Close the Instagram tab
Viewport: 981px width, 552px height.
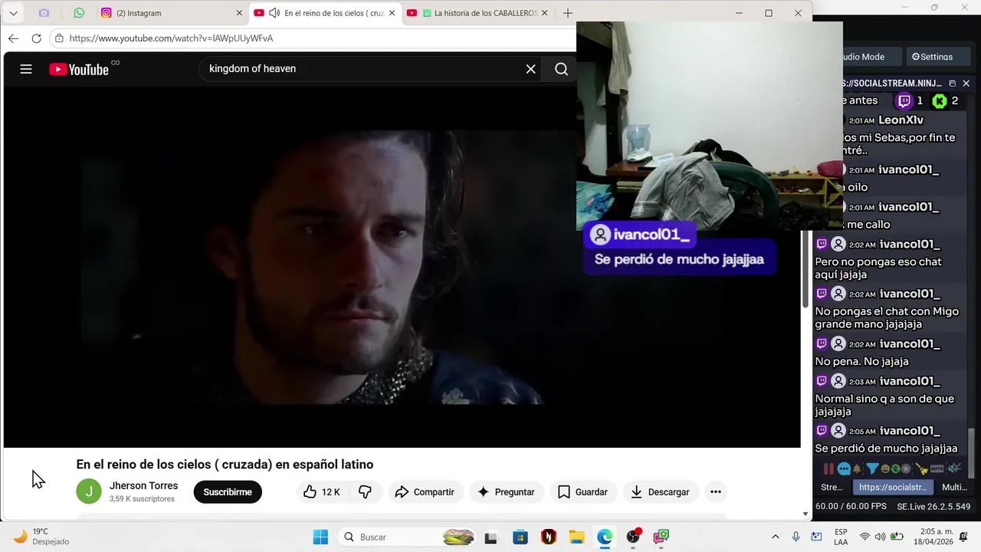pyautogui.click(x=238, y=13)
